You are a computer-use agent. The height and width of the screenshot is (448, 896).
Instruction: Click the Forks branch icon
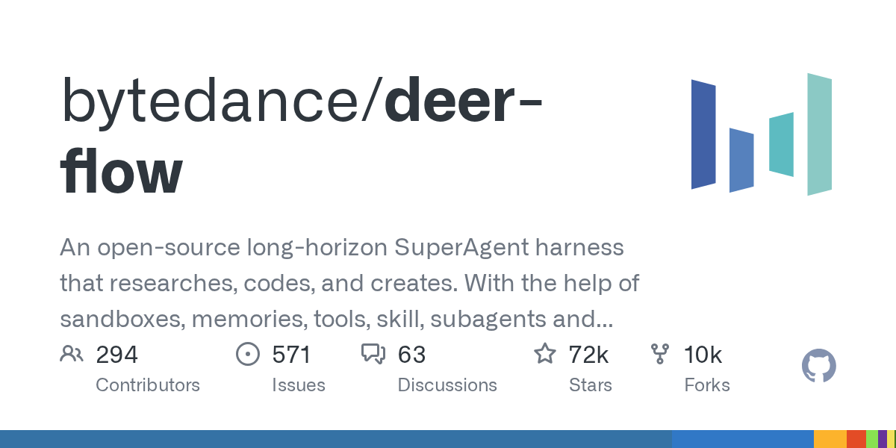click(x=660, y=354)
